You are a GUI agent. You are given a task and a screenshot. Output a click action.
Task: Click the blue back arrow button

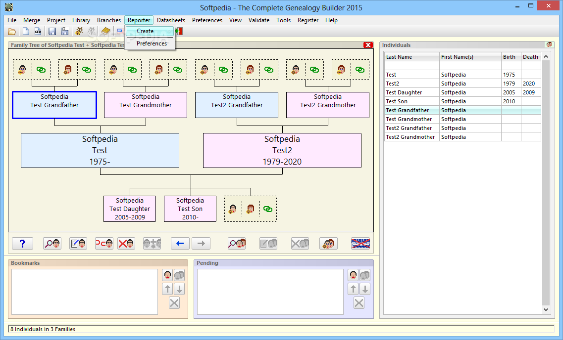[180, 244]
